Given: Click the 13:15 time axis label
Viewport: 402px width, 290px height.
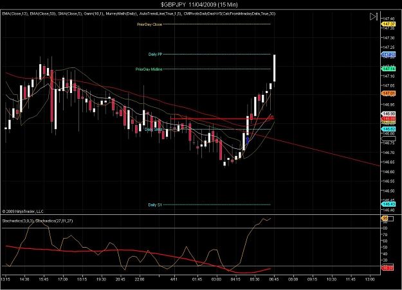Looking at the screenshot, I should coord(5,279).
